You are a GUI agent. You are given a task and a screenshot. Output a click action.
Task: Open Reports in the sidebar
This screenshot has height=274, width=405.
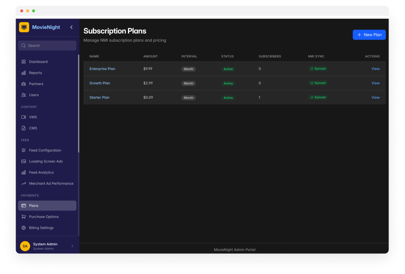tap(47, 73)
